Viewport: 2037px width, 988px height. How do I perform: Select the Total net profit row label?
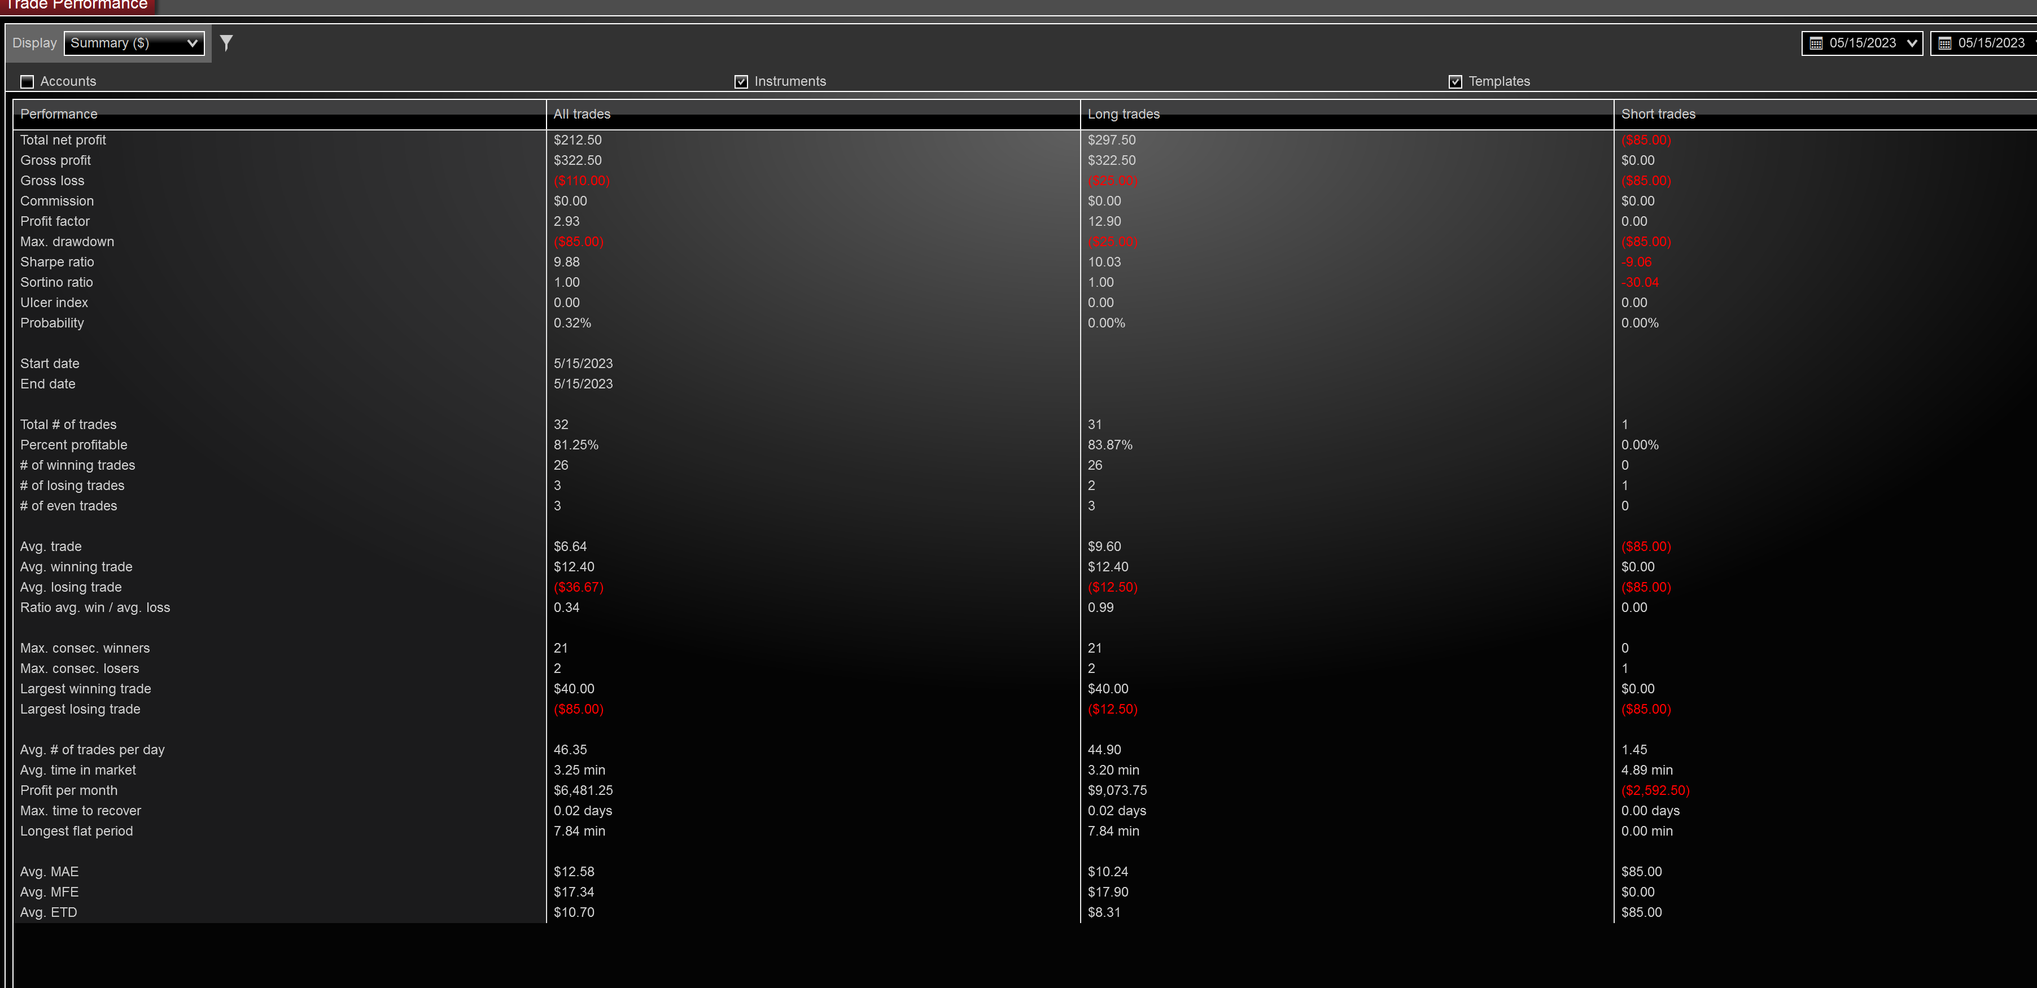click(x=63, y=140)
